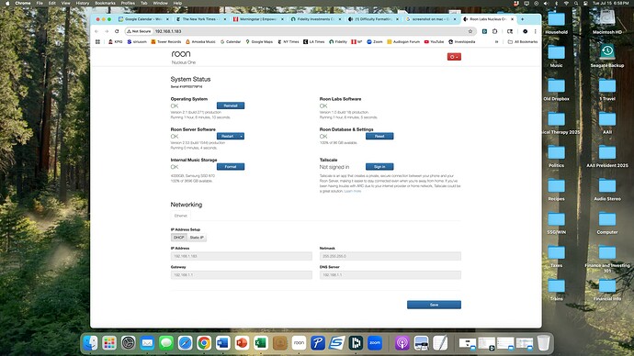This screenshot has height=356, width=634.
Task: Open the All Bookmarks folder
Action: pos(523,41)
